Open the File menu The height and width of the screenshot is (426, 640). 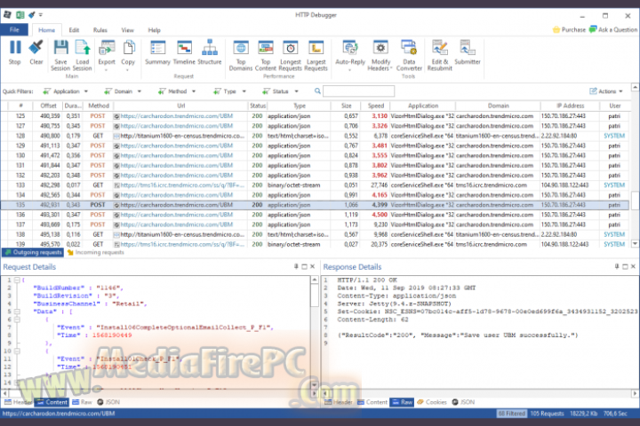pos(14,30)
